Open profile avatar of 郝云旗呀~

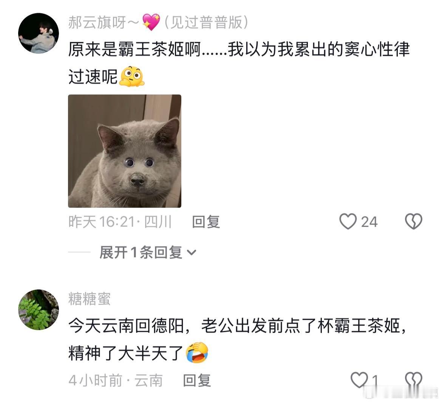(x=39, y=33)
